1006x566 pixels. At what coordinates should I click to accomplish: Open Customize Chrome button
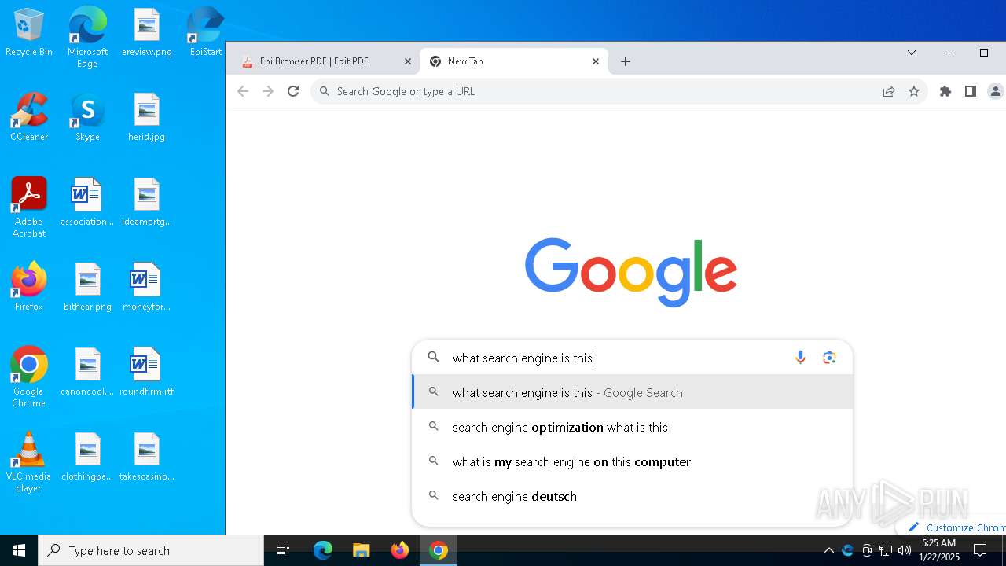coord(956,527)
